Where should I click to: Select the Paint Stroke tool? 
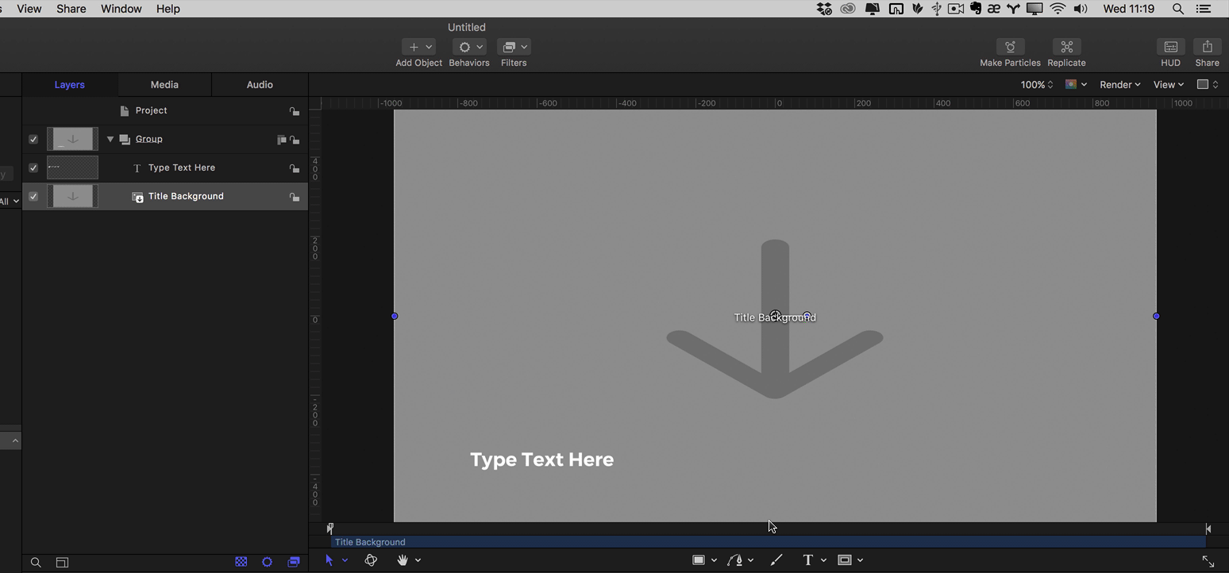(776, 560)
